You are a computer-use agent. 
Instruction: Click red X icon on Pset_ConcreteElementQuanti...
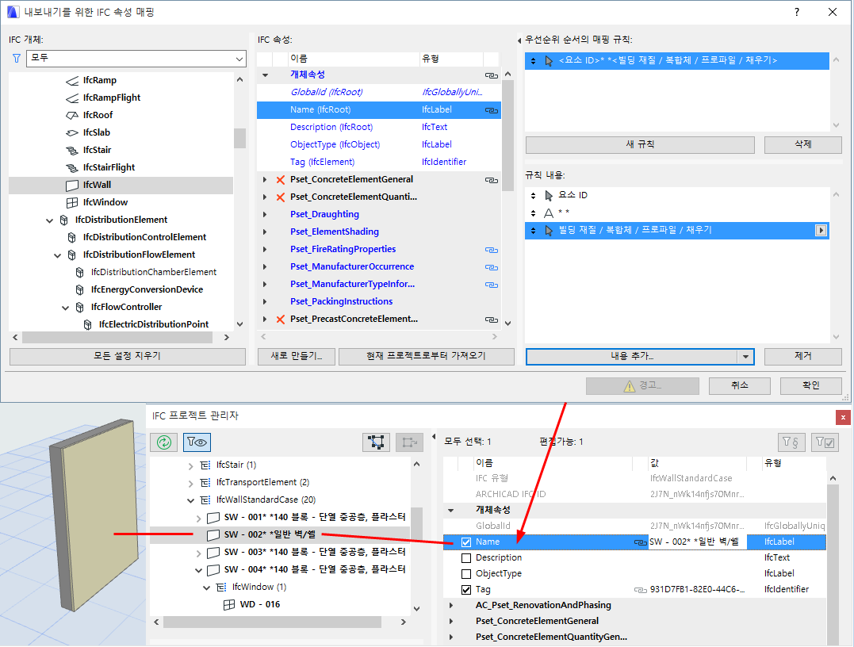[281, 197]
